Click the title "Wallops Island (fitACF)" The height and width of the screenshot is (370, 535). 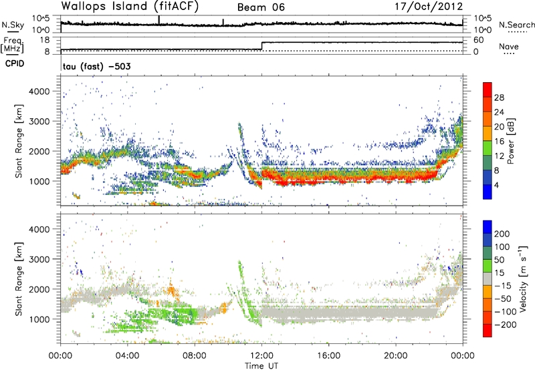point(130,7)
